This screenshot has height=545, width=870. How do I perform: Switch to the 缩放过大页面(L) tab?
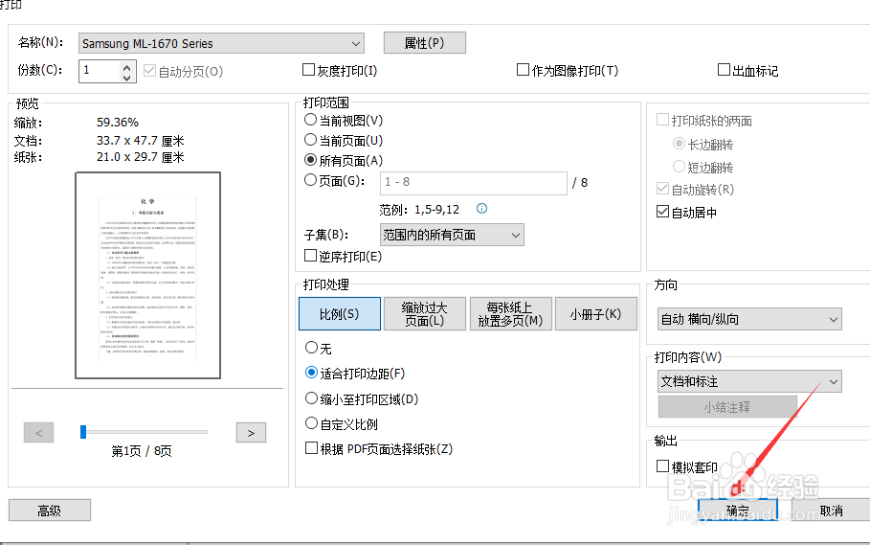(424, 313)
